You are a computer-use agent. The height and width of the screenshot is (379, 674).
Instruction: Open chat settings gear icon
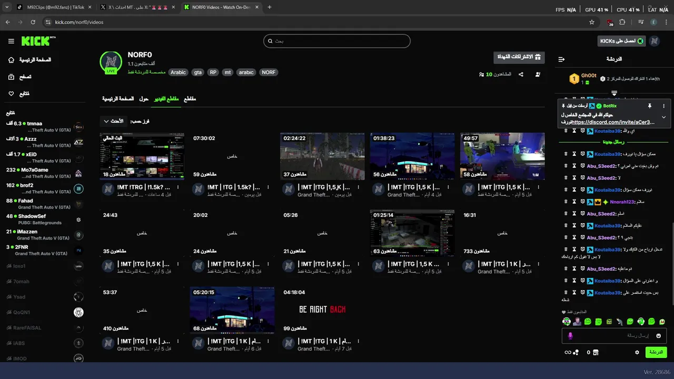point(637,352)
